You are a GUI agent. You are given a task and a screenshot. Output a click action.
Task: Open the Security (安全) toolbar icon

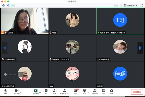[x=46, y=92]
